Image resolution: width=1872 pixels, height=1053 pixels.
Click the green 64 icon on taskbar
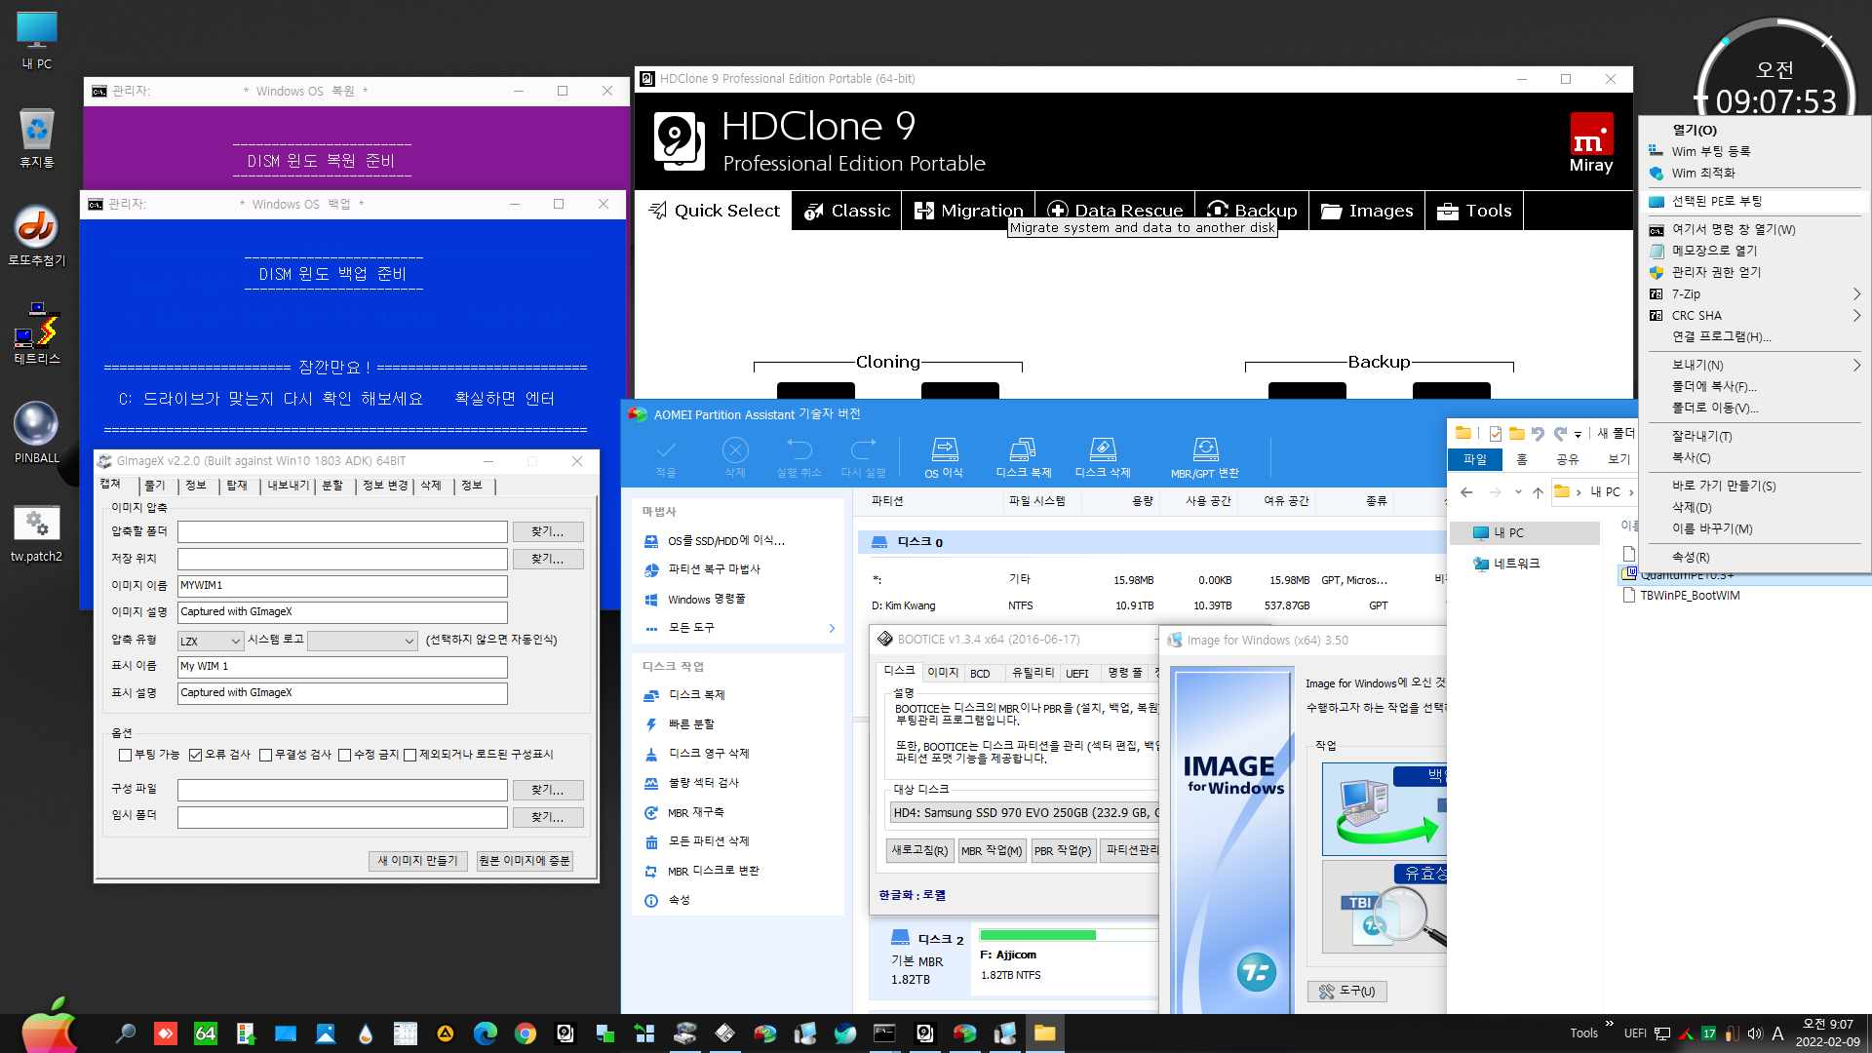pos(205,1033)
